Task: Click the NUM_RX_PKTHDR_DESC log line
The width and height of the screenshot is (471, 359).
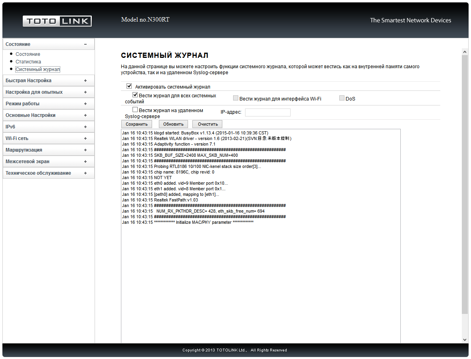Action: tap(193, 211)
